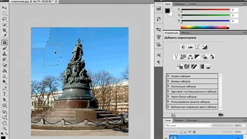Select the Pen tool

(x=4, y=88)
